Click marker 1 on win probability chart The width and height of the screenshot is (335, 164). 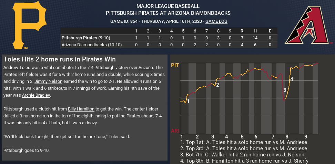188,101
